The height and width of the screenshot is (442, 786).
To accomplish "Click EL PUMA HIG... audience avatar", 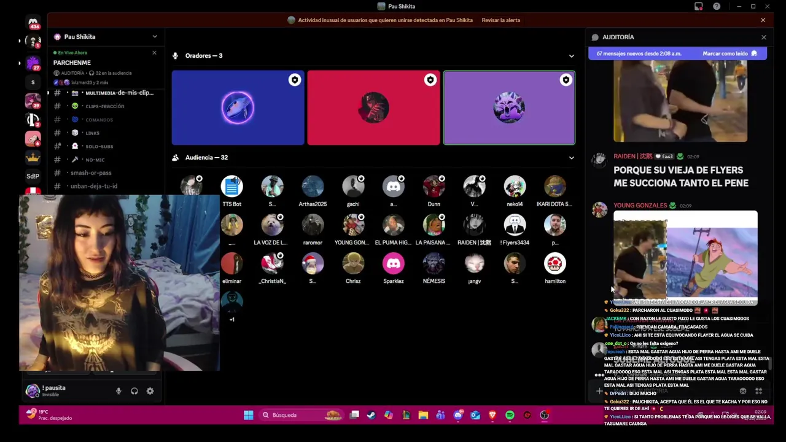I will [394, 225].
